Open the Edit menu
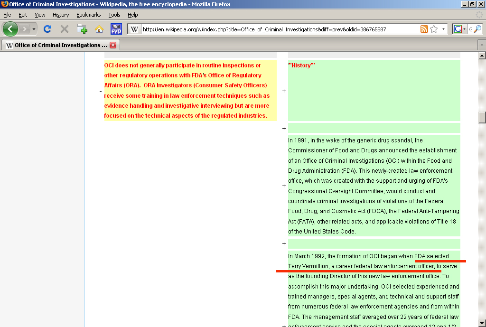 pyautogui.click(x=23, y=15)
